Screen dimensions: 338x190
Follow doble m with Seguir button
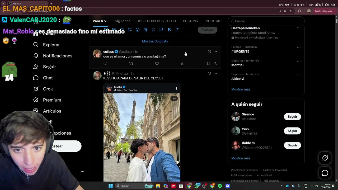pyautogui.click(x=292, y=145)
